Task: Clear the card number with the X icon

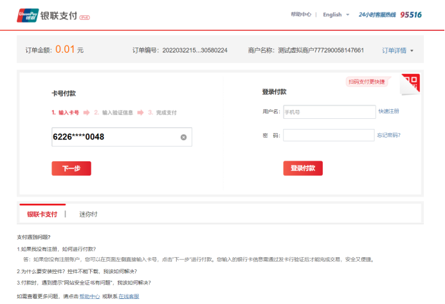Action: (x=183, y=137)
